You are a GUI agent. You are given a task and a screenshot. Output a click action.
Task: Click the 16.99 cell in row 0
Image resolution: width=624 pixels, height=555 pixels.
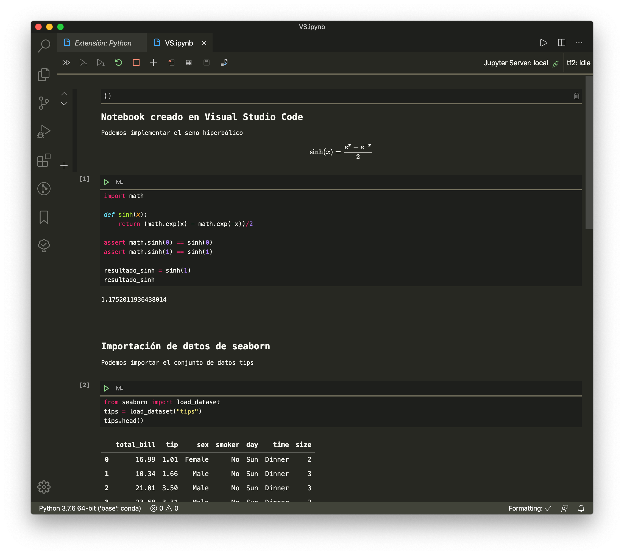pos(145,460)
